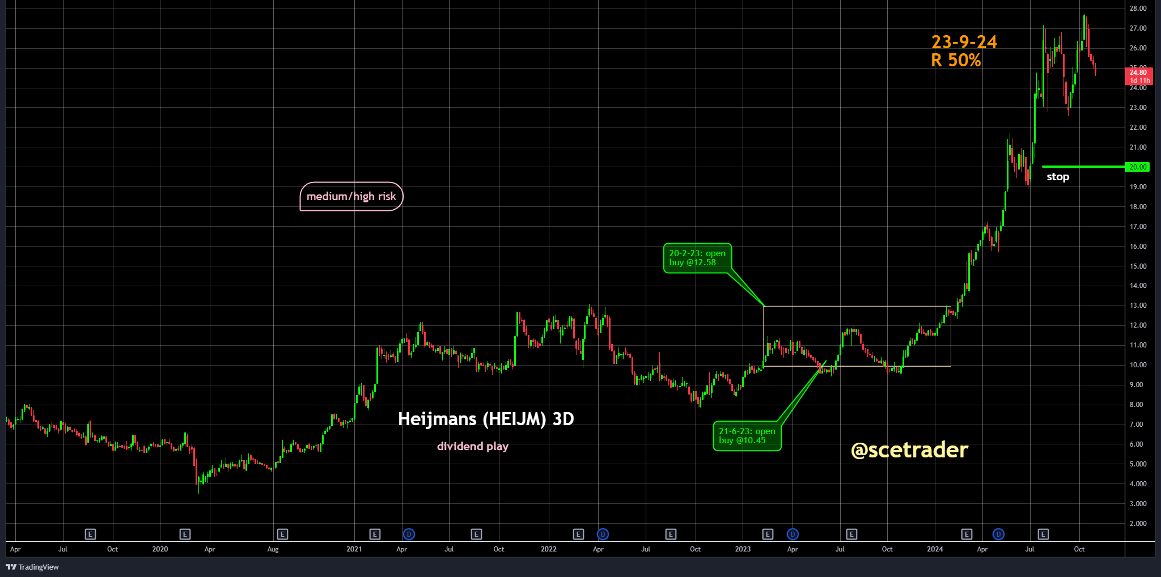Select the 2022 label on time axis

(x=548, y=549)
